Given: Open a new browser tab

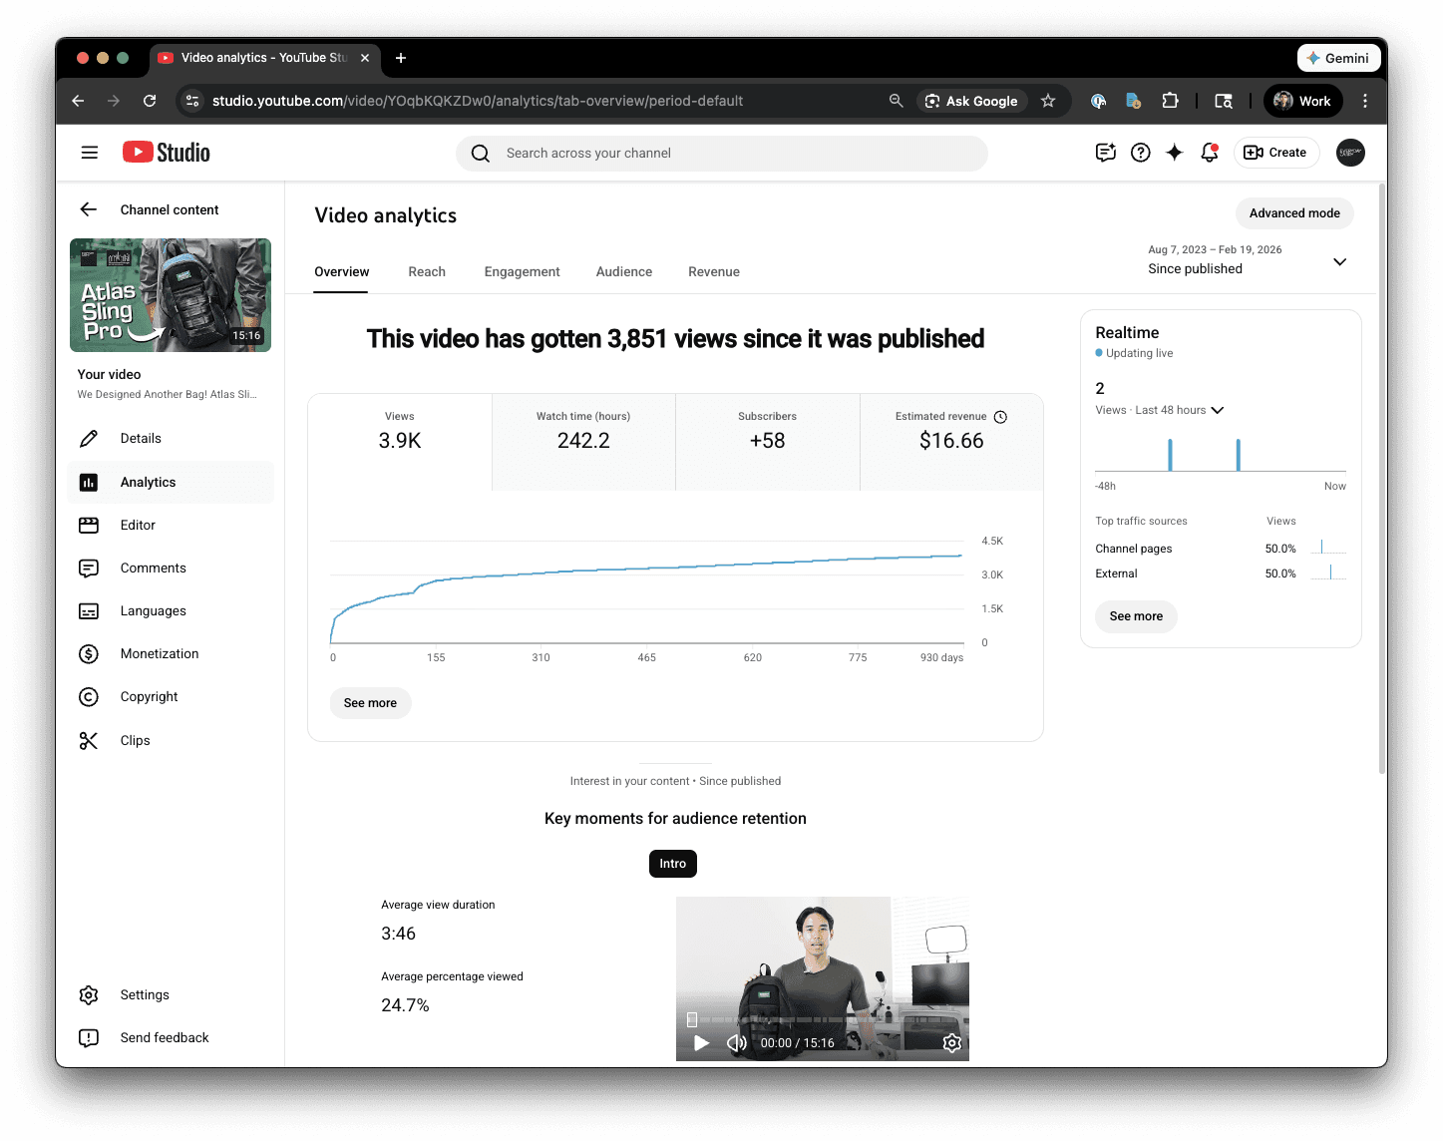Looking at the screenshot, I should pos(401,58).
